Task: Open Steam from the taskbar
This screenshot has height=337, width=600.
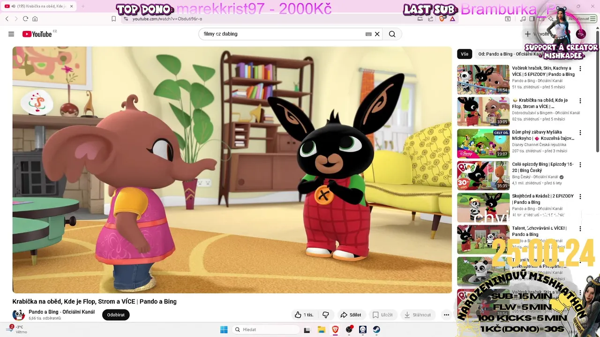Action: [376, 330]
